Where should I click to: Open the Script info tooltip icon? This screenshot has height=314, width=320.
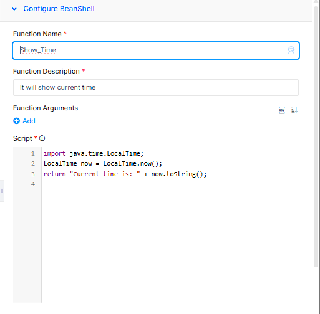(x=42, y=138)
